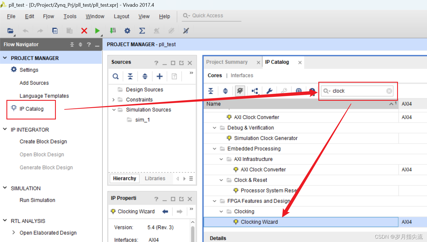Maximize Sources panel icon
Image resolution: width=427 pixels, height=242 pixels.
(x=173, y=63)
